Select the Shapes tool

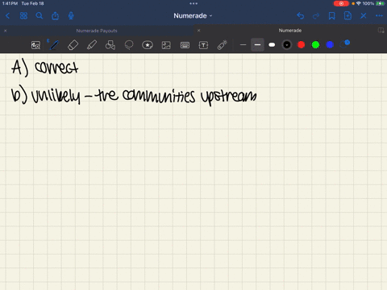[x=110, y=45]
